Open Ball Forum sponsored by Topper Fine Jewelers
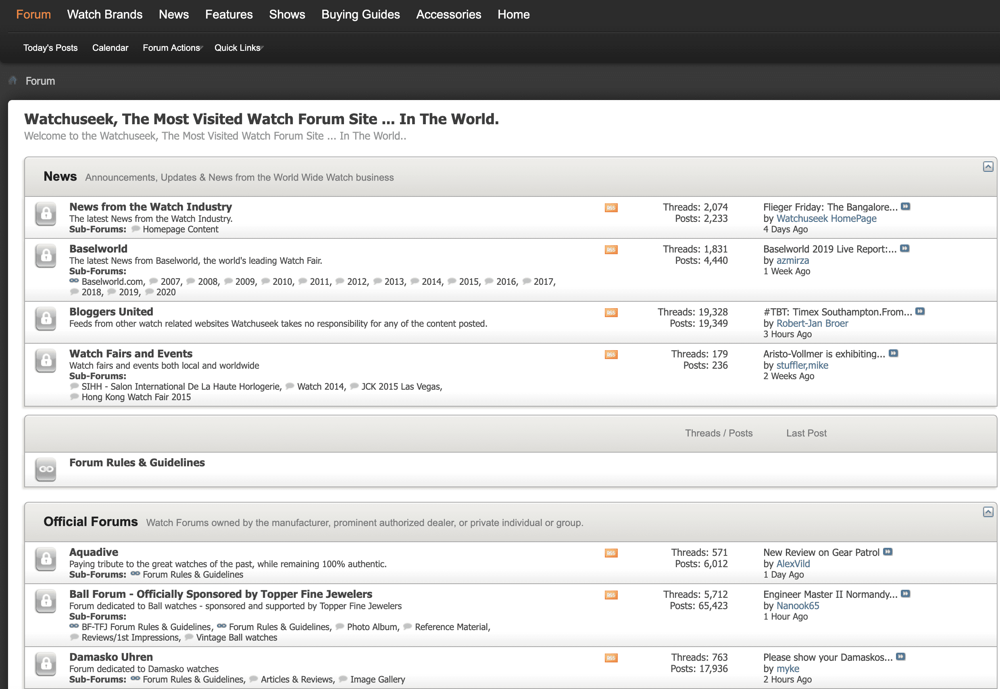This screenshot has width=1000, height=689. 221,594
